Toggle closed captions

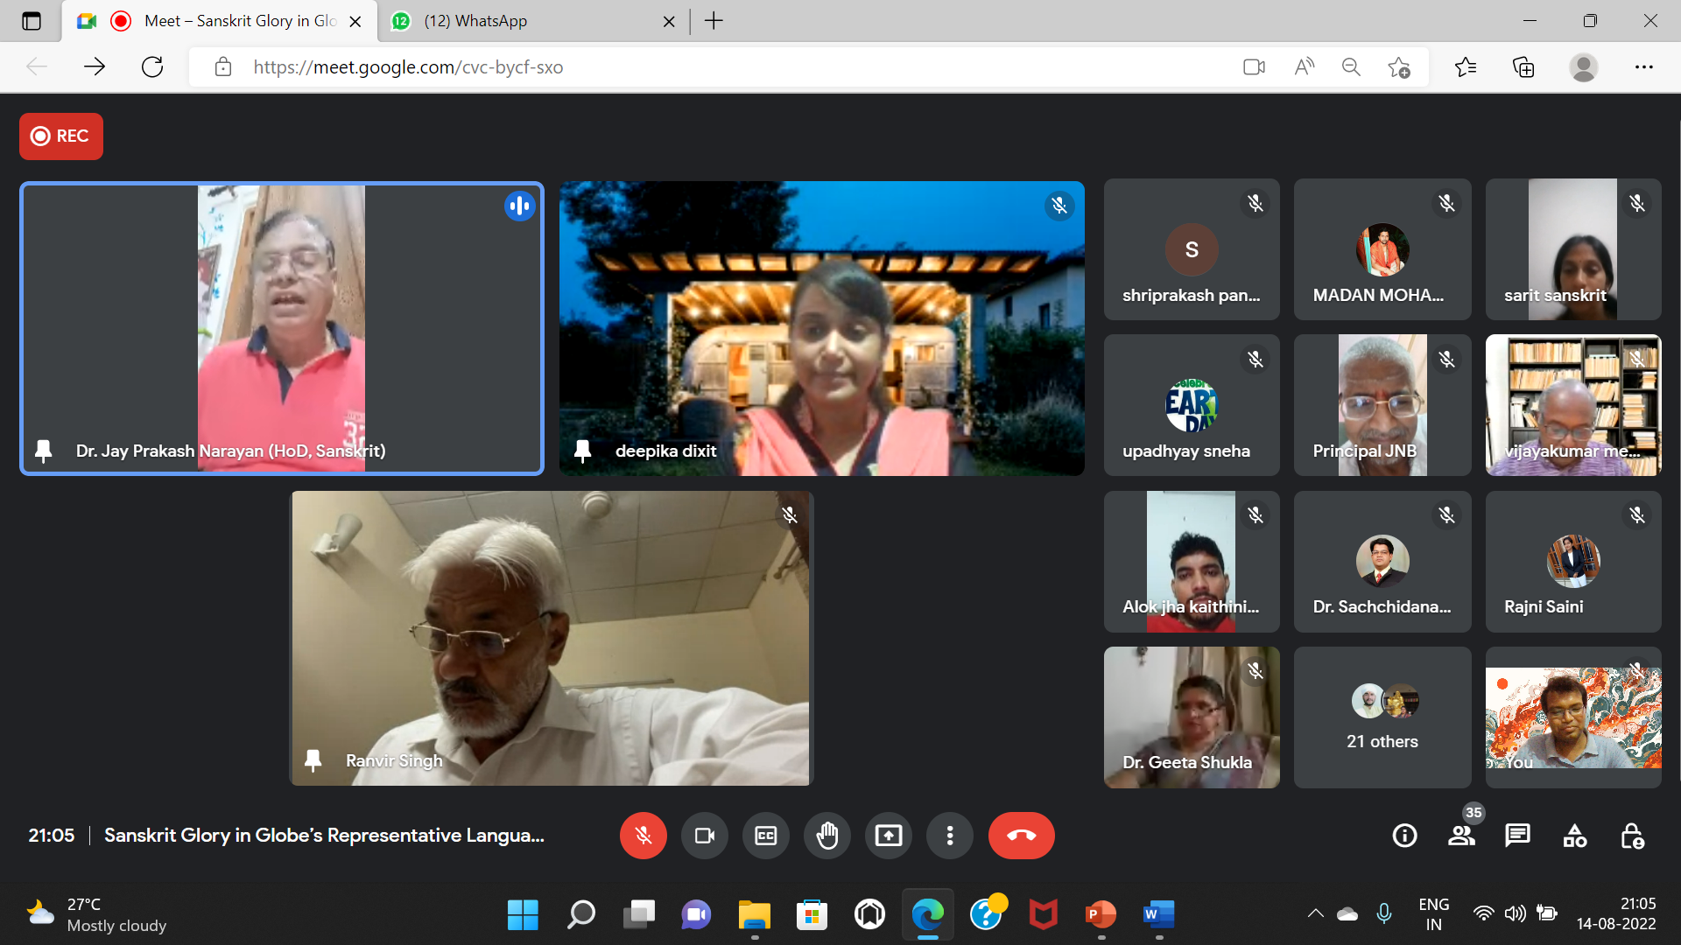(765, 836)
